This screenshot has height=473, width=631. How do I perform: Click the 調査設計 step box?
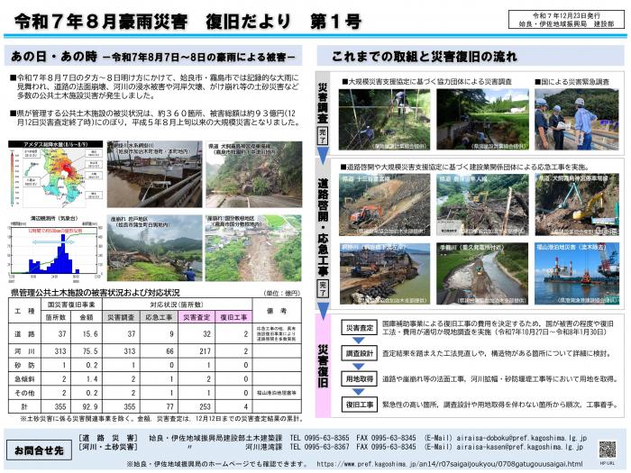coord(358,355)
